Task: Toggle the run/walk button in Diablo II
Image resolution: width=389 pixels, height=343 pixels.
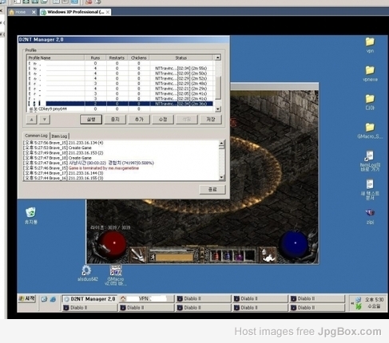Action: 153,257
